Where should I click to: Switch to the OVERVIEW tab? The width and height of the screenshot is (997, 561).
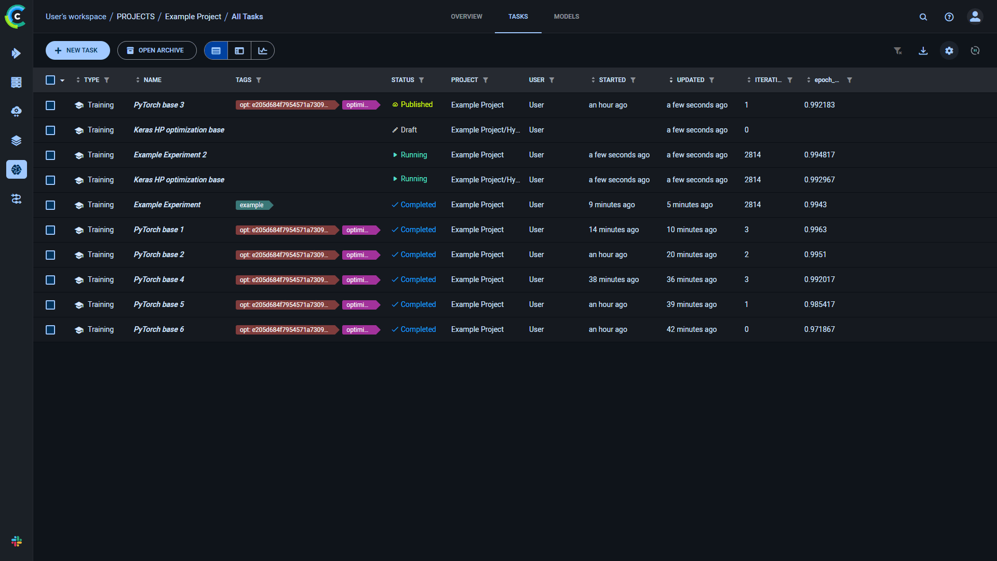coord(466,17)
